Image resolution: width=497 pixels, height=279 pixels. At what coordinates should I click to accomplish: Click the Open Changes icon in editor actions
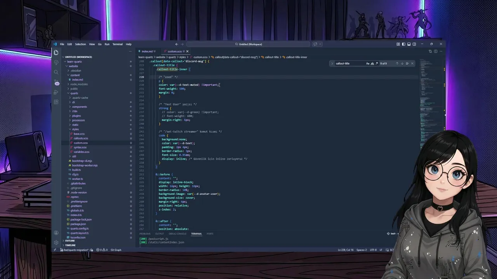tap(430, 51)
